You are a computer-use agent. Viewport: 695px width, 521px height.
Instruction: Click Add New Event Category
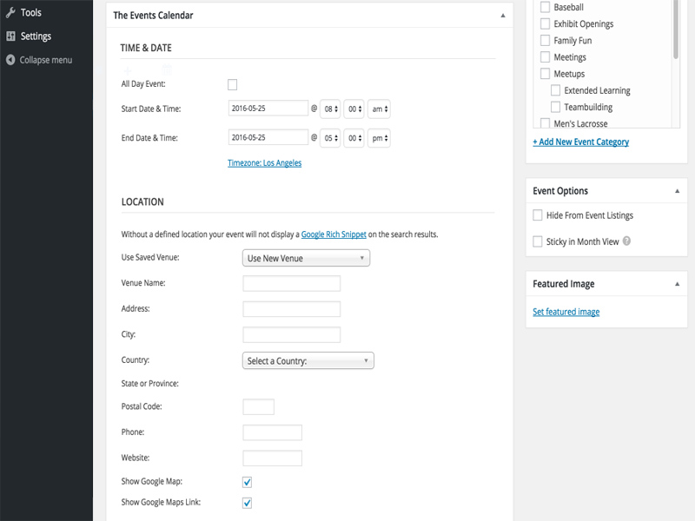(580, 142)
